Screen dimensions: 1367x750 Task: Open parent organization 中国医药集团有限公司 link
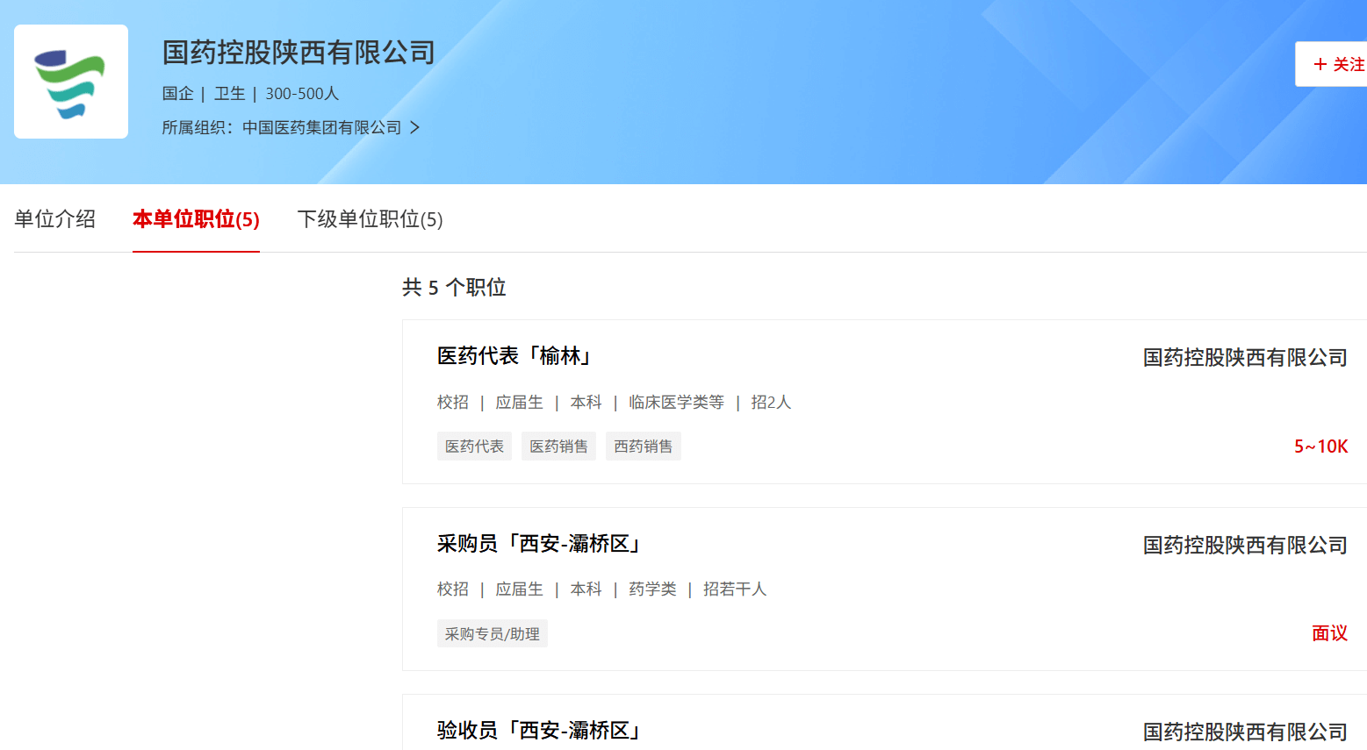(321, 128)
